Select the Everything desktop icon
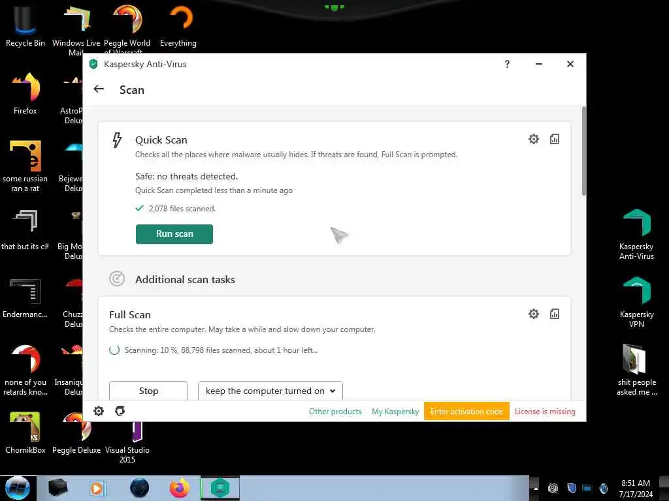 click(178, 25)
